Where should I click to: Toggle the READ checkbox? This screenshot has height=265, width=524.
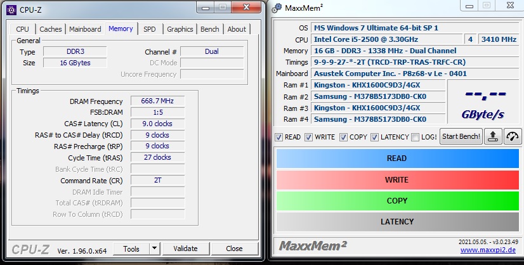coord(278,138)
